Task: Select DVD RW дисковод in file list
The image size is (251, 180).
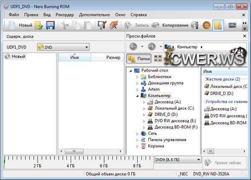Action: (x=226, y=116)
